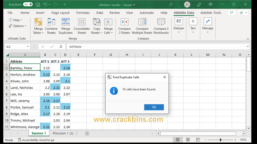257x144 pixels.
Task: Select column A header
Action: click(25, 55)
